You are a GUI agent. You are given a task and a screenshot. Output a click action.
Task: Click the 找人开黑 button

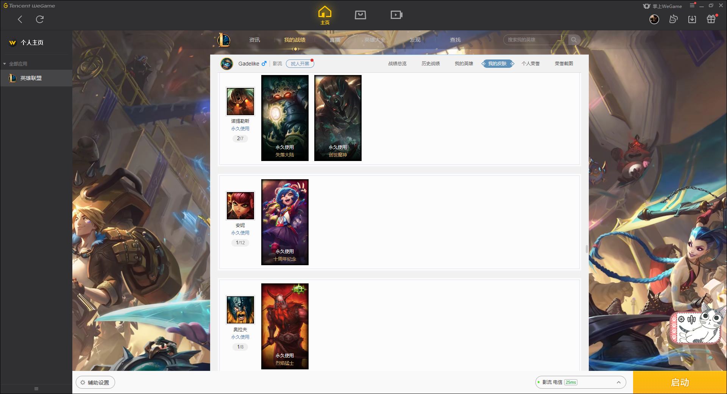tap(300, 64)
